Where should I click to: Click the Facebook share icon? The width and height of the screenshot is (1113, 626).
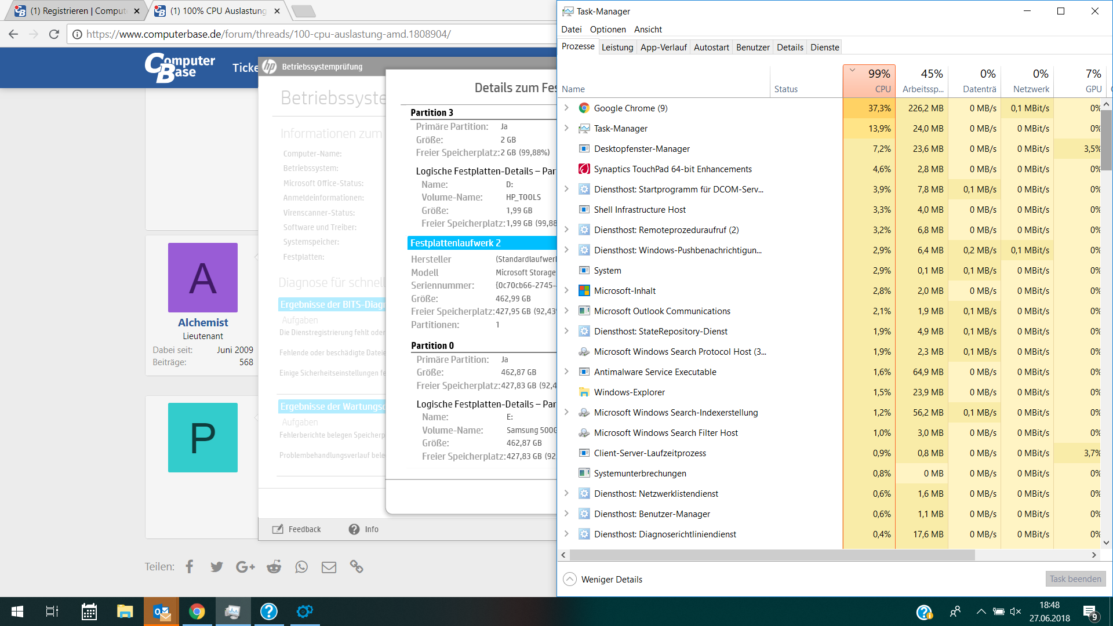(x=190, y=567)
